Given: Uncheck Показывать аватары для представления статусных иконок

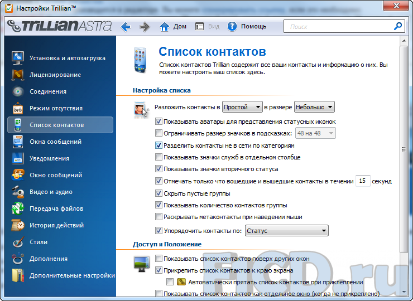Looking at the screenshot, I should coord(159,122).
